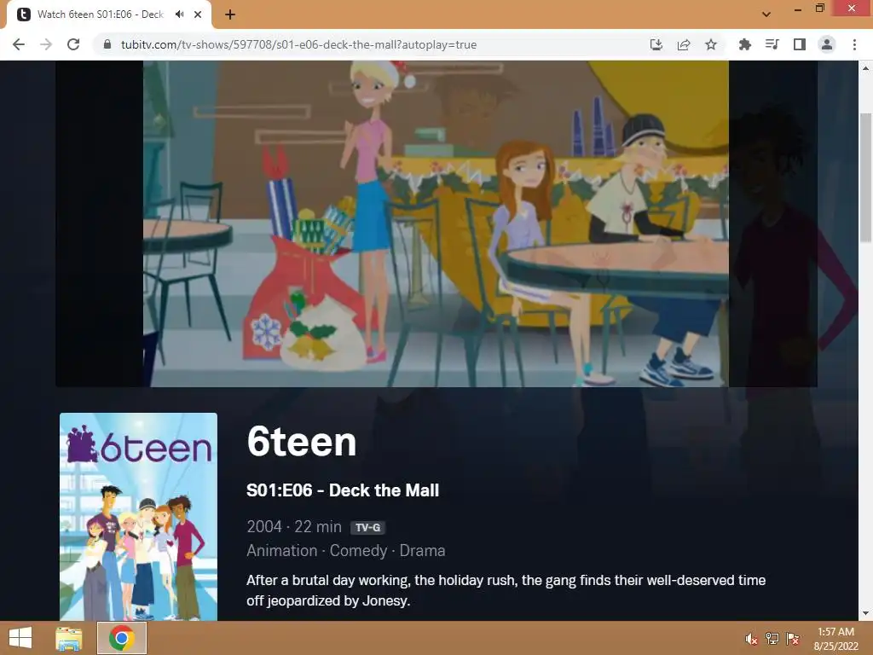Click the taskbar clock showing 1:57 AM
The width and height of the screenshot is (873, 655).
[x=835, y=639]
